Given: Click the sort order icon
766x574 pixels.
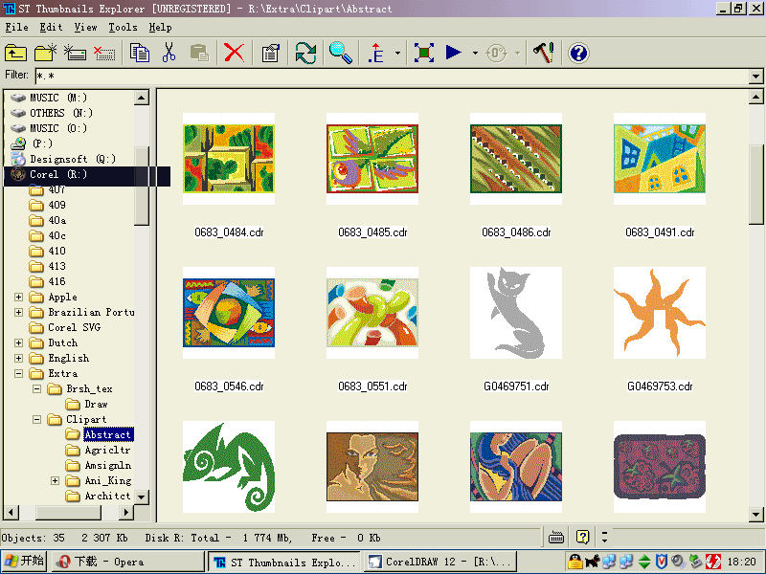Looking at the screenshot, I should tap(375, 53).
